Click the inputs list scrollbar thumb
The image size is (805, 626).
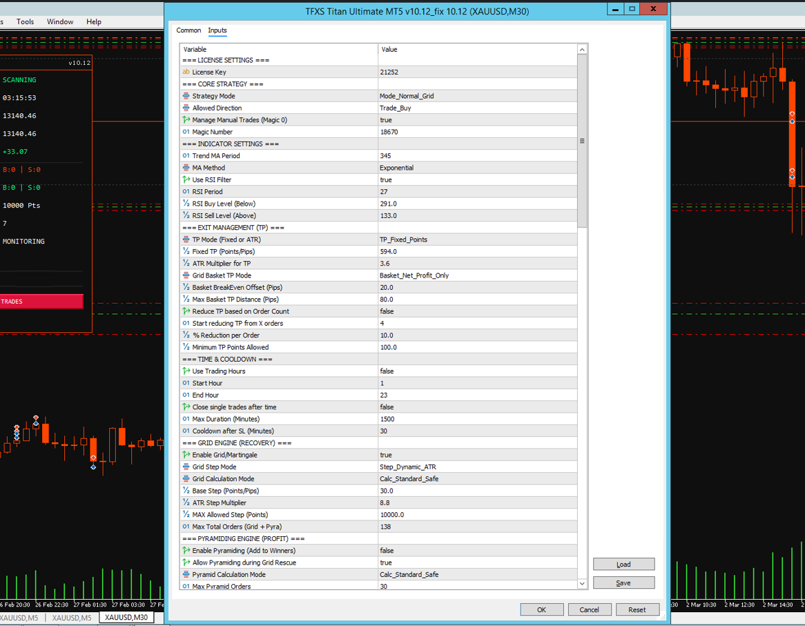click(x=582, y=141)
